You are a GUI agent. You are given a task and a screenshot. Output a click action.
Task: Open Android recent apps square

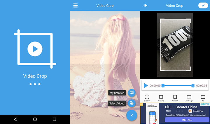click(54, 119)
